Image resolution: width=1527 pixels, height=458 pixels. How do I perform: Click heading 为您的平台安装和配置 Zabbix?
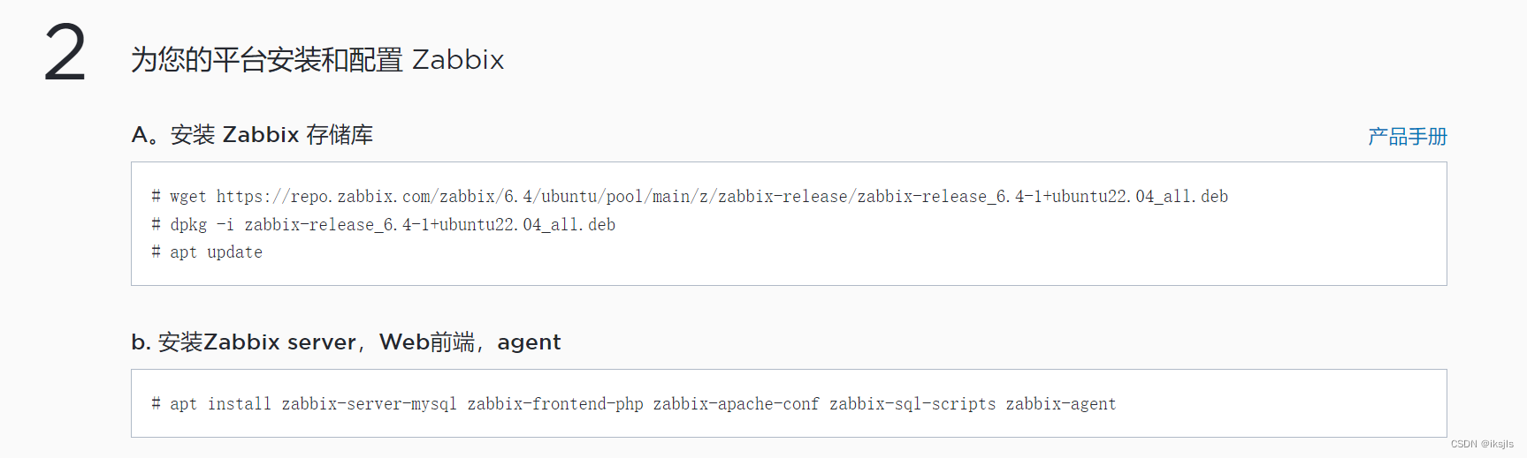point(317,60)
